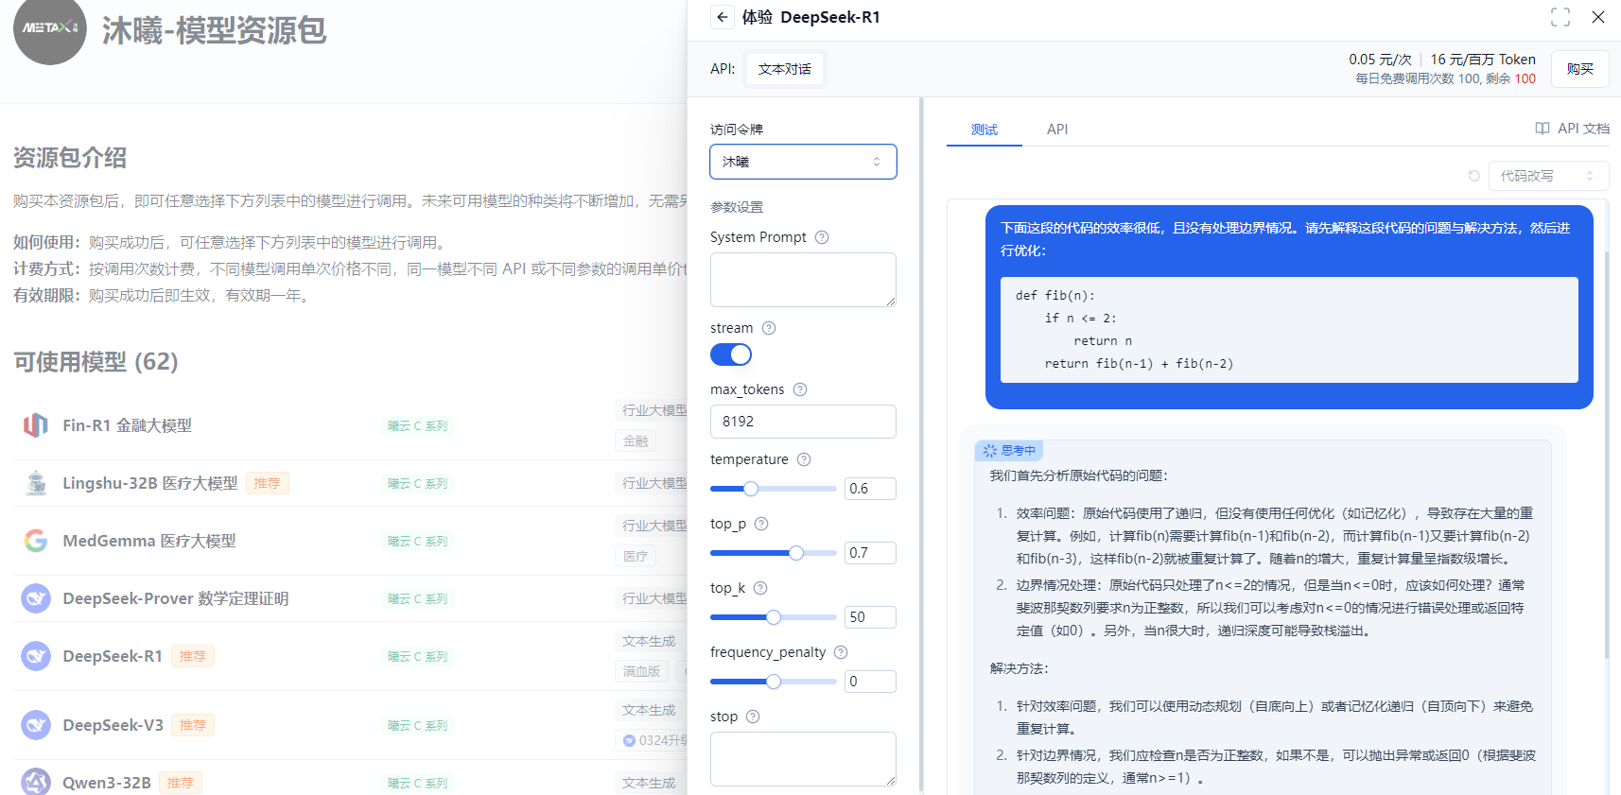
Task: Adjust the temperature slider handle
Action: click(x=751, y=489)
